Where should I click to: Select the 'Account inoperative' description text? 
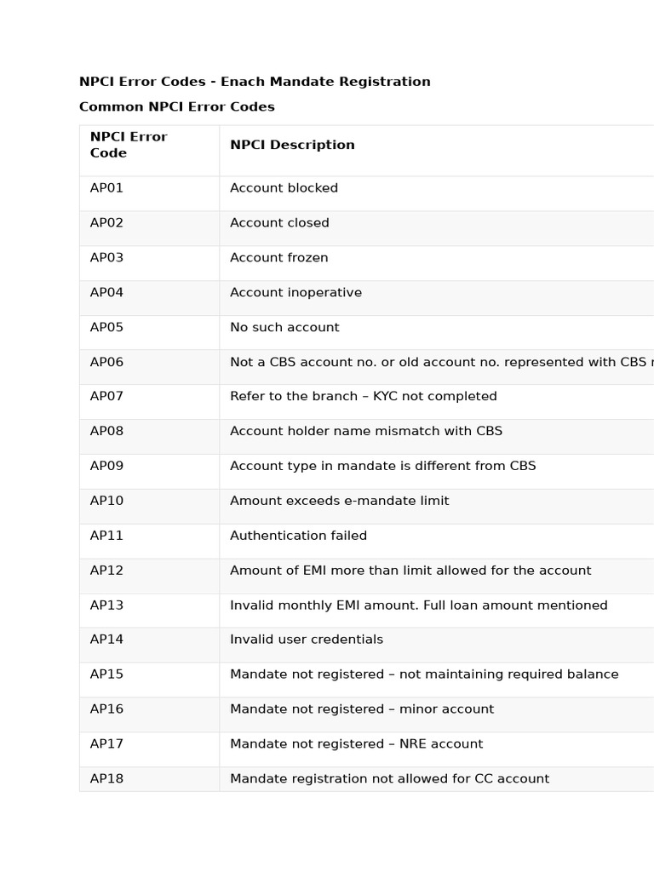(x=295, y=293)
